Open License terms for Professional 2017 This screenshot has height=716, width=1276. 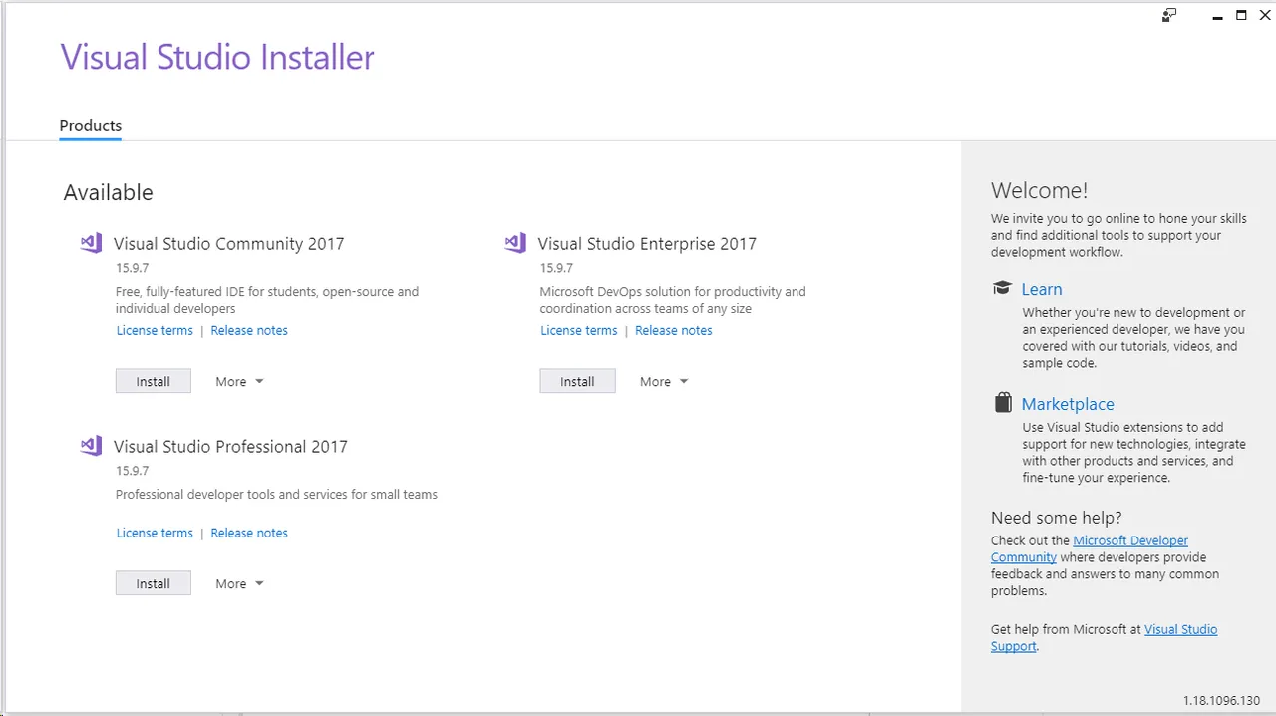[x=155, y=533]
